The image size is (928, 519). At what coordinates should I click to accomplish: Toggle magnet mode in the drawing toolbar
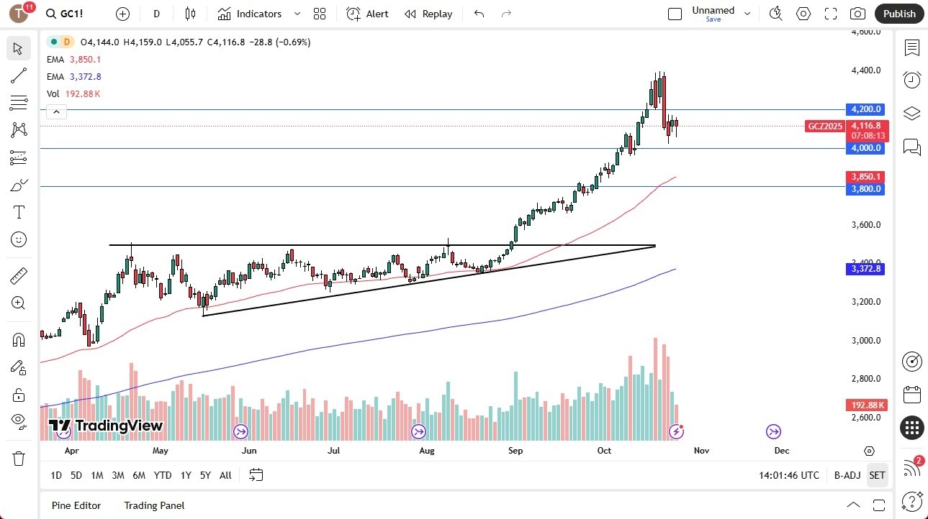tap(18, 339)
